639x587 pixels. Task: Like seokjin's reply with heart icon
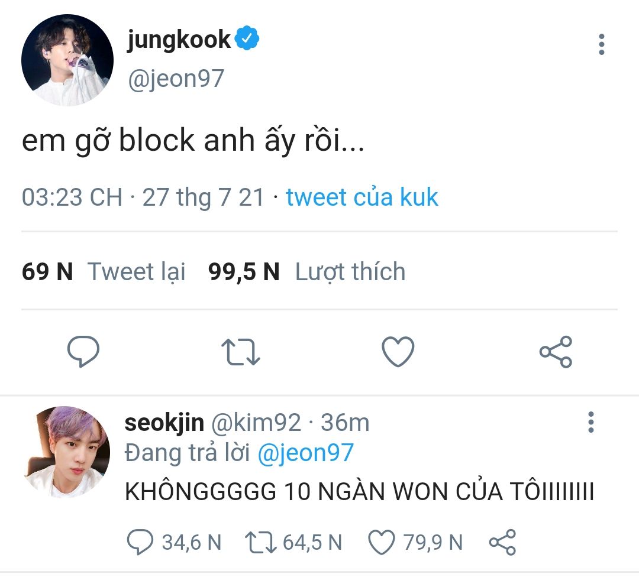[382, 542]
